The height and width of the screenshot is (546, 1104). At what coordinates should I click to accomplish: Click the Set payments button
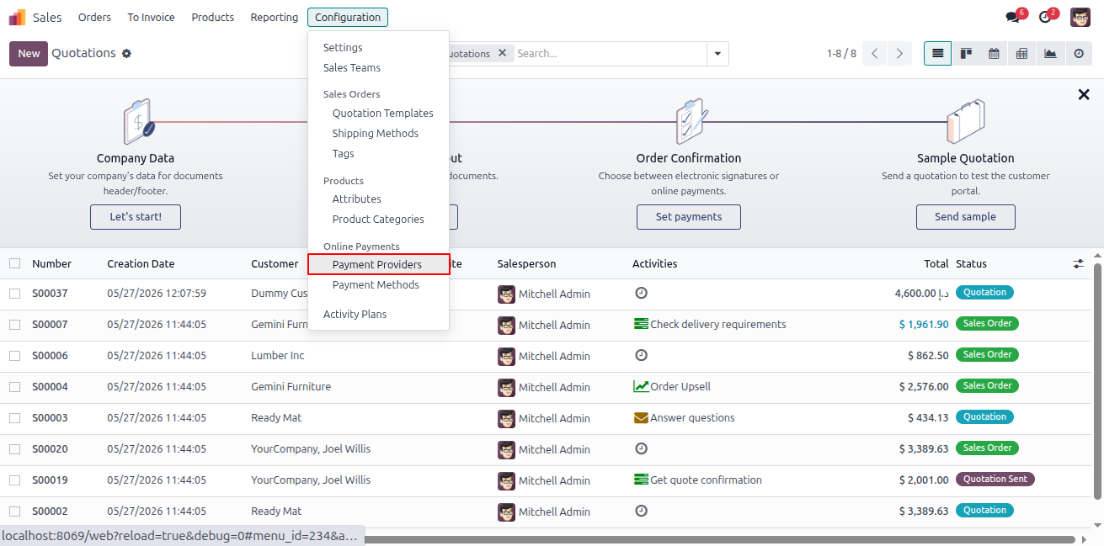(x=689, y=216)
